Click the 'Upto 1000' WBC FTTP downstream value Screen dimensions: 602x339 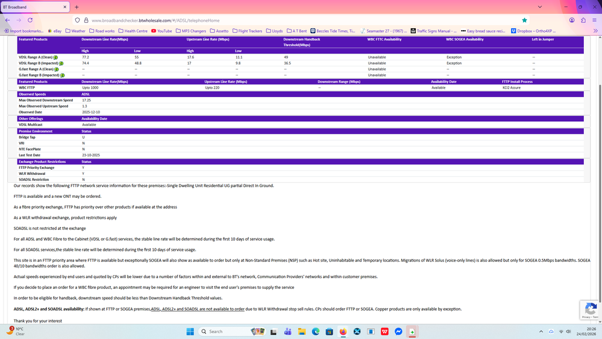pyautogui.click(x=90, y=87)
